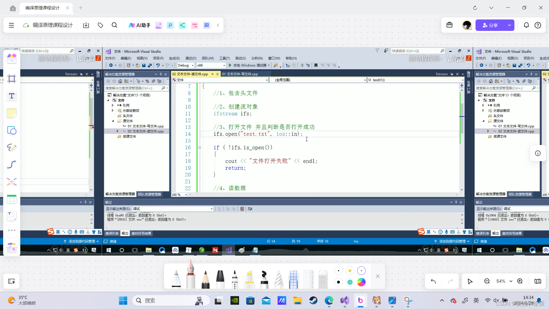
Task: Open the hamburger main menu
Action: (x=11, y=25)
